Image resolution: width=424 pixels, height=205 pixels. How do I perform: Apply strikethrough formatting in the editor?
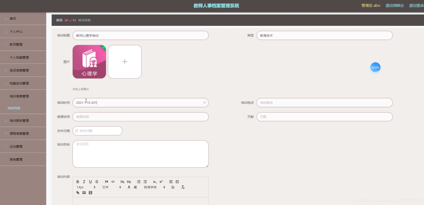point(97,182)
